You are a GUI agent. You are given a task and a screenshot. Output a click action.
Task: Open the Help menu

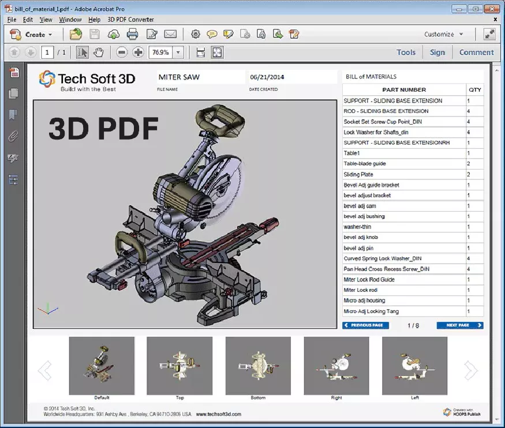[x=95, y=20]
